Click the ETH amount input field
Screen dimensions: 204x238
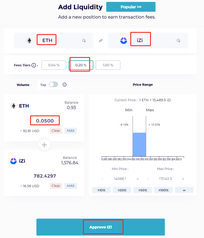[x=45, y=121]
